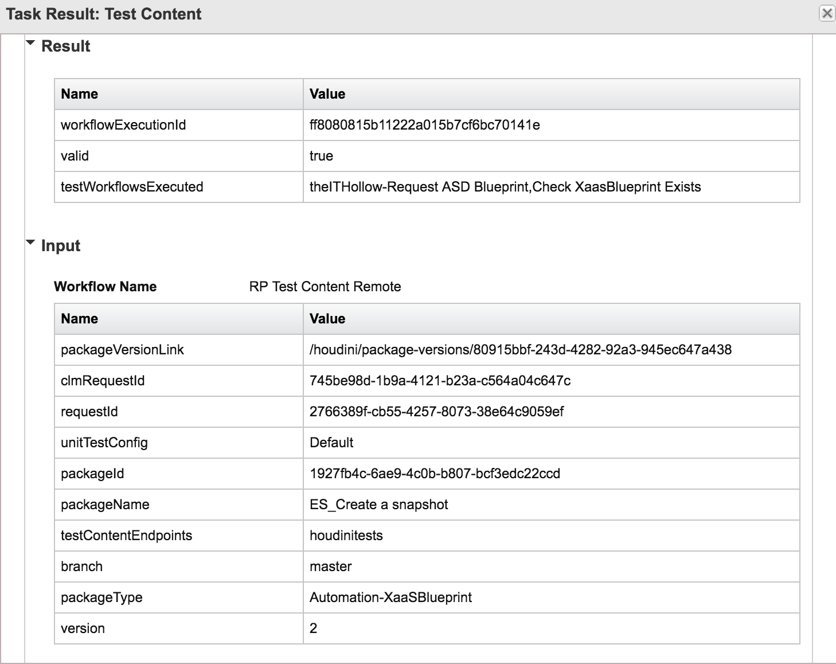This screenshot has height=664, width=836.
Task: Click the testWorkflowsExecuted value text
Action: tap(505, 187)
